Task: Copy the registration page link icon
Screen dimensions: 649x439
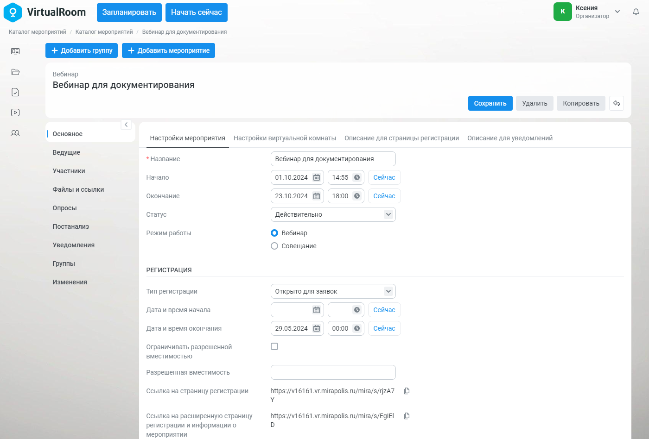Action: (407, 391)
